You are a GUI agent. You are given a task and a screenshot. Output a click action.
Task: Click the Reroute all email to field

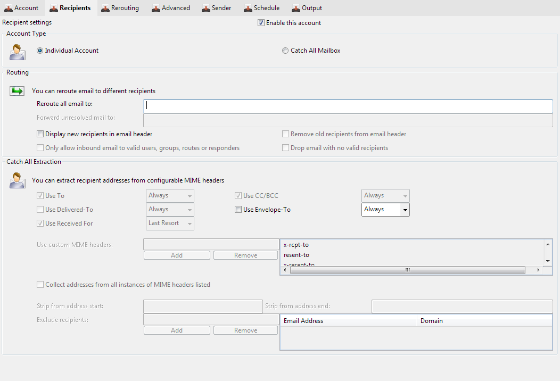348,106
